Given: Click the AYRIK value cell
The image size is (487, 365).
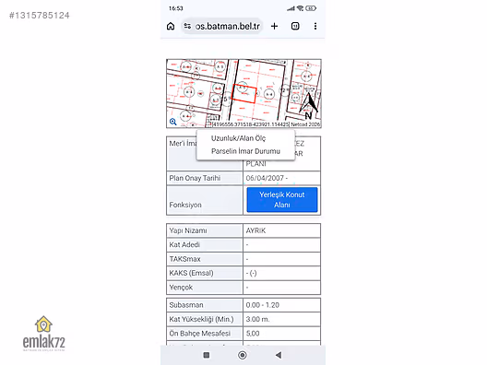Looking at the screenshot, I should click(x=281, y=230).
